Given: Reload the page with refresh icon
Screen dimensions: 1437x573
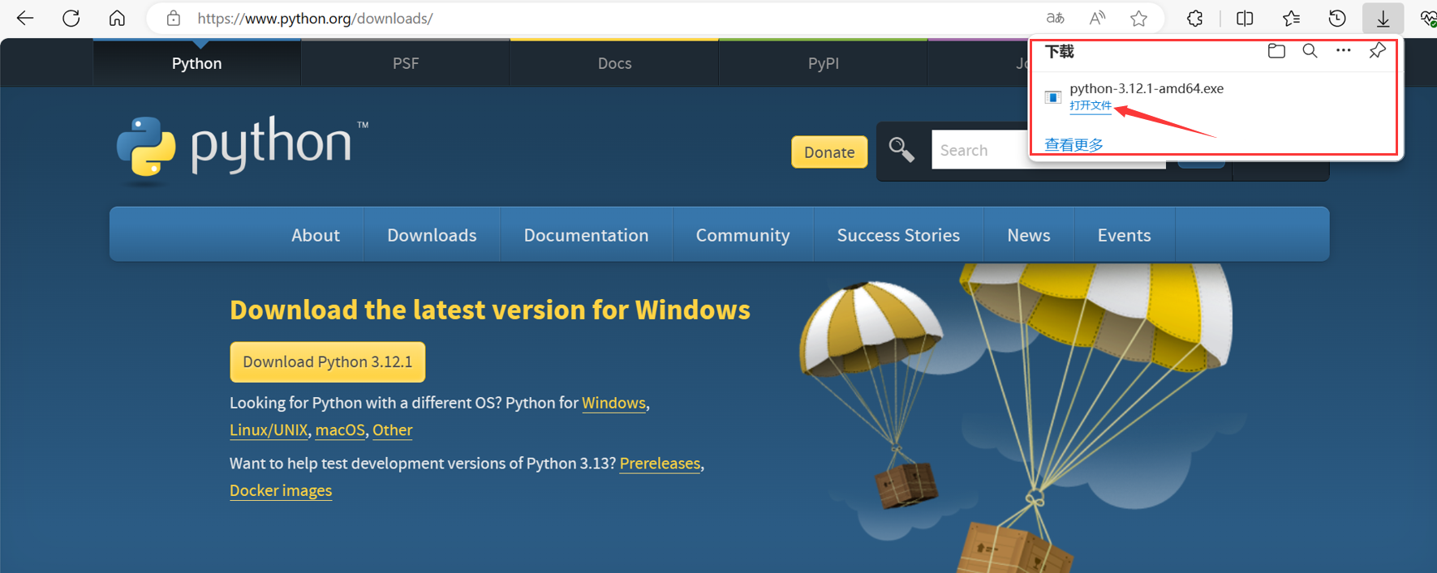Looking at the screenshot, I should (71, 18).
